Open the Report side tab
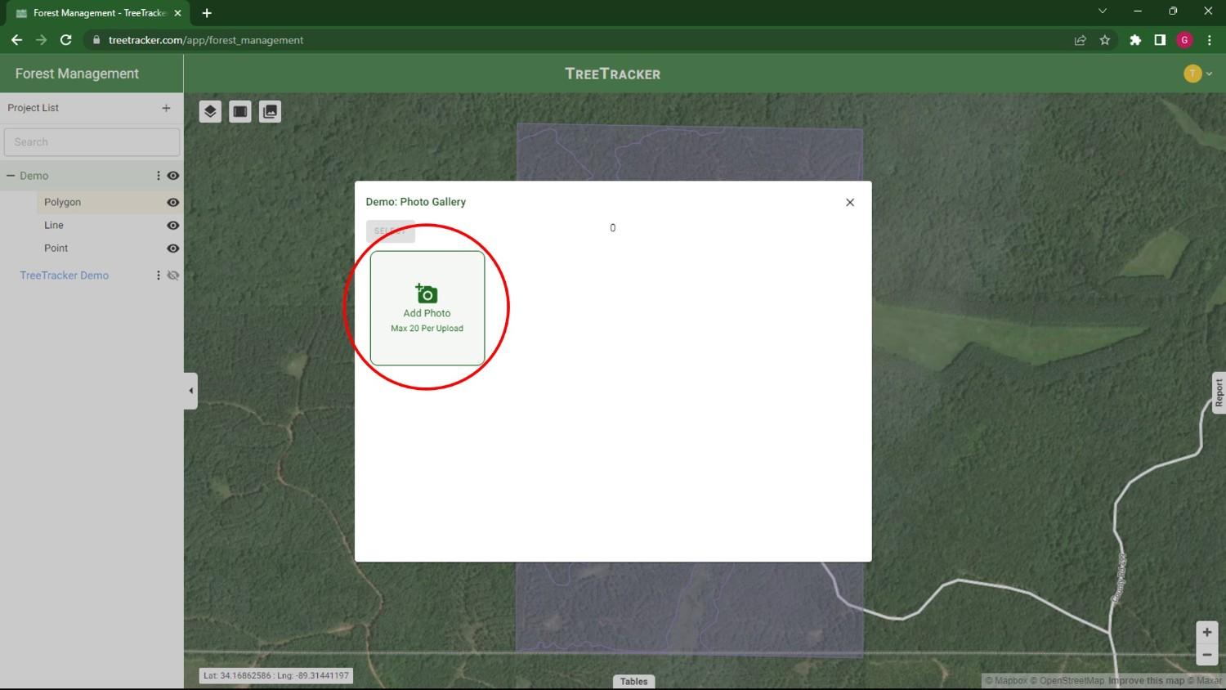This screenshot has width=1226, height=690. [1218, 392]
